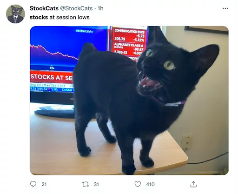Image resolution: width=238 pixels, height=194 pixels.
Task: Click the 'at session lows' tweet text
Action: click(x=69, y=17)
